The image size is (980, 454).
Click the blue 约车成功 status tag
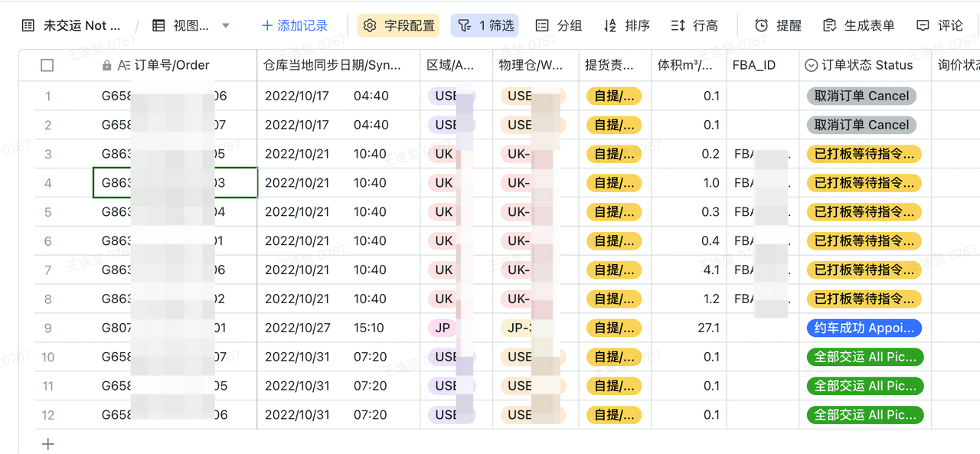[864, 328]
